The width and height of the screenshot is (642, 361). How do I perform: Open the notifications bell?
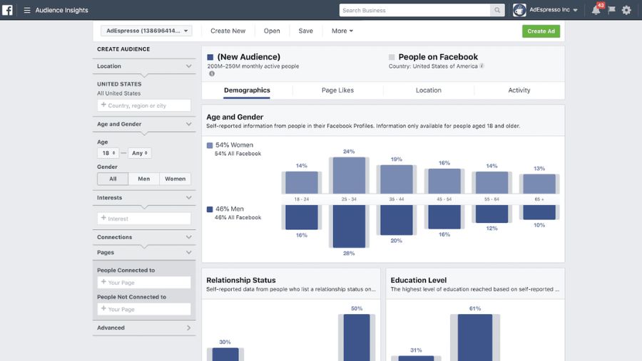(x=596, y=10)
